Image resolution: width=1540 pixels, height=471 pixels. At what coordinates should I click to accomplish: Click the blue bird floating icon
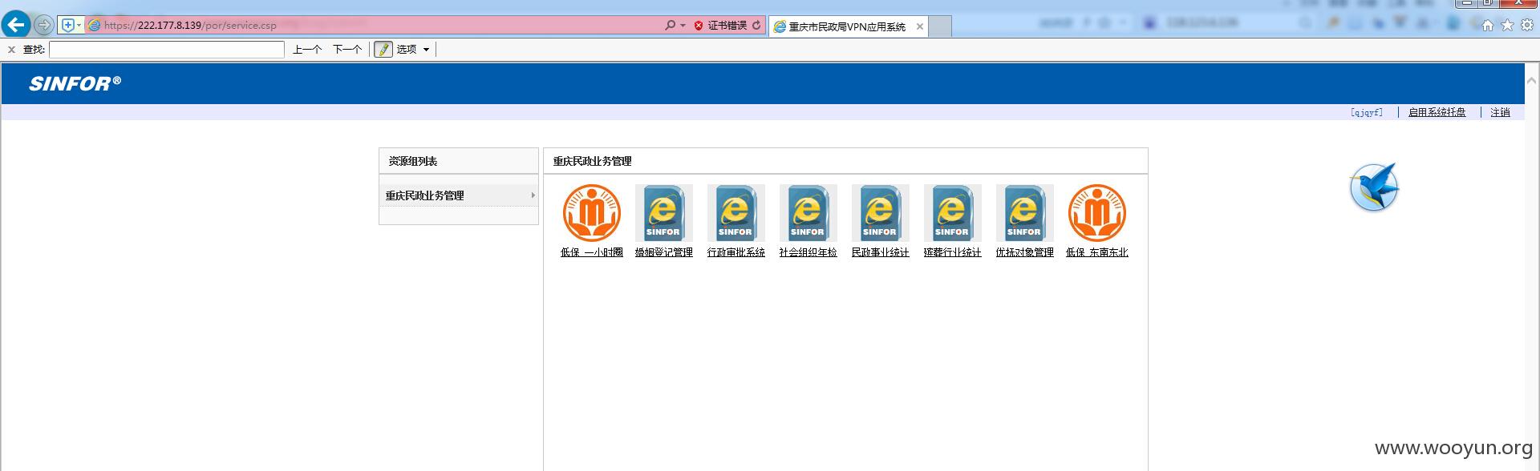pos(1374,187)
